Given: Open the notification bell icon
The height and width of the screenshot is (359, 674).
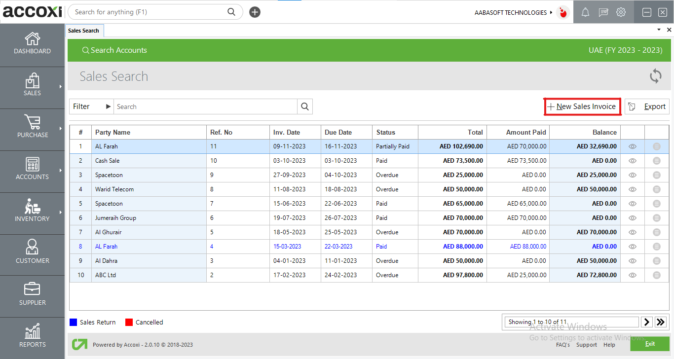Looking at the screenshot, I should tap(585, 12).
